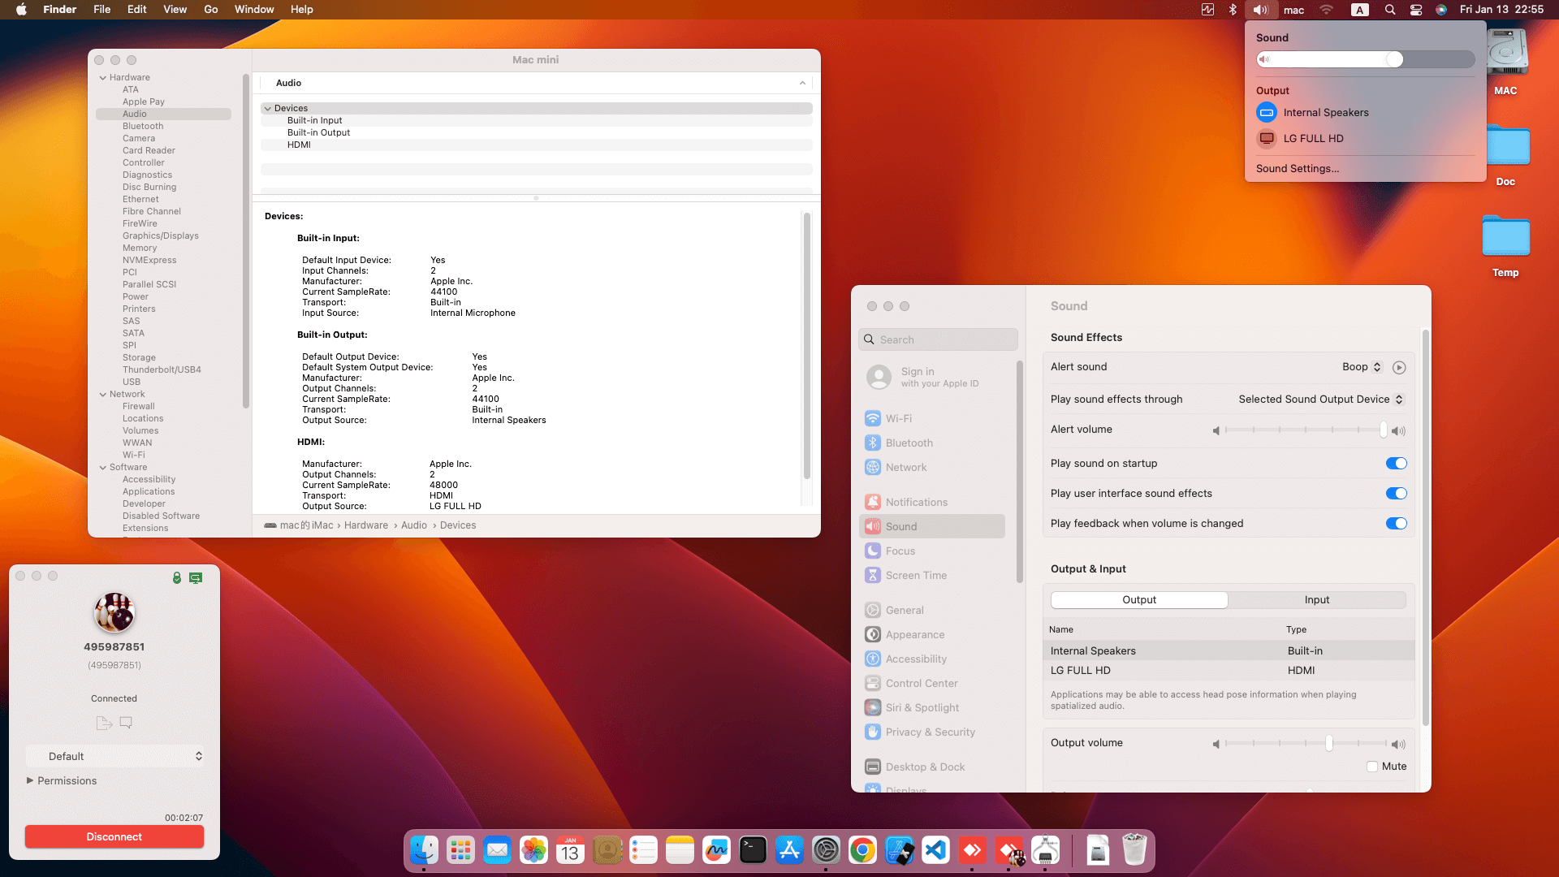Expand the Permissions disclosure triangle
Image resolution: width=1559 pixels, height=877 pixels.
click(x=30, y=781)
